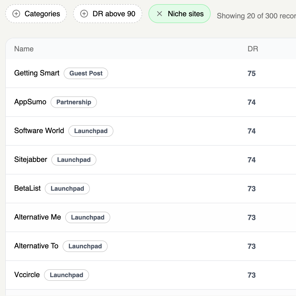Enable the DR above 90 filter
The width and height of the screenshot is (296, 296).
(x=114, y=14)
